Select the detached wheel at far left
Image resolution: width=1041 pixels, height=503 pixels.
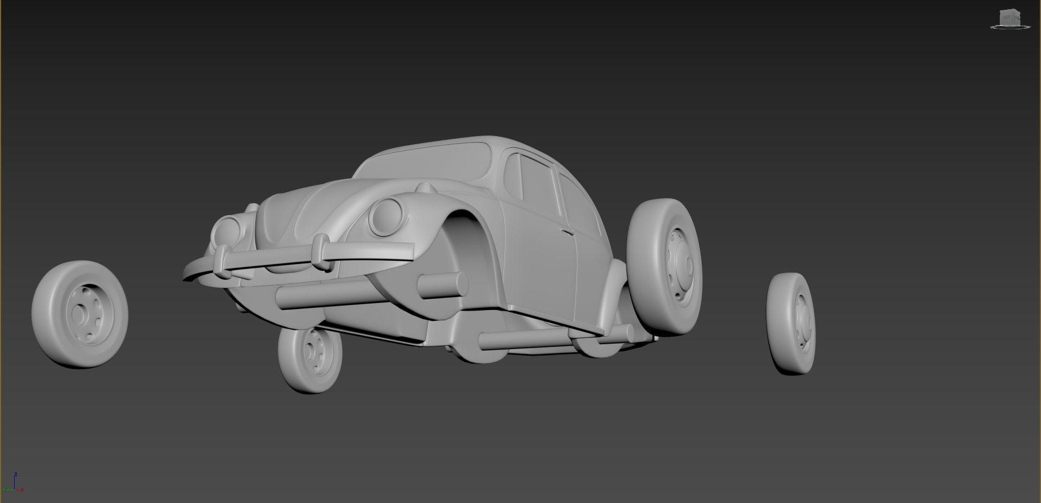point(80,314)
